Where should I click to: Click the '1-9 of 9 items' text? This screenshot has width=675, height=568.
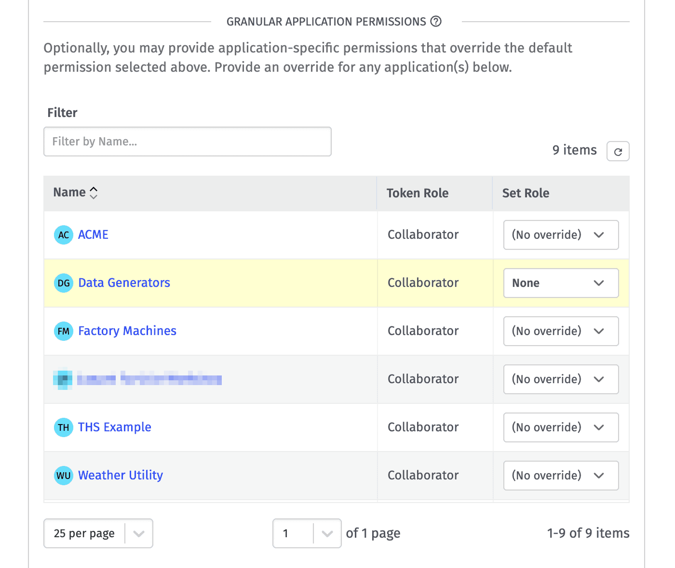point(588,533)
